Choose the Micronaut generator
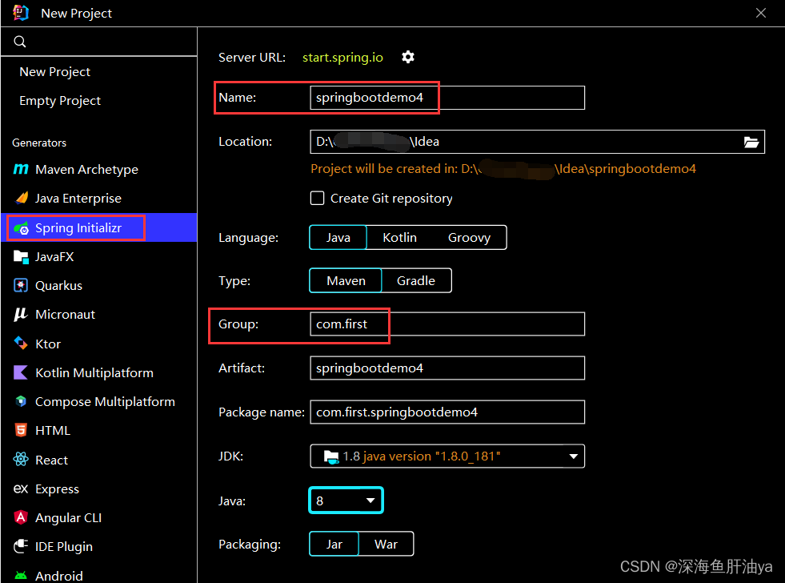This screenshot has width=785, height=583. (x=64, y=314)
